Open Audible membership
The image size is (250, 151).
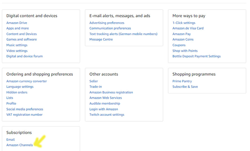105,103
